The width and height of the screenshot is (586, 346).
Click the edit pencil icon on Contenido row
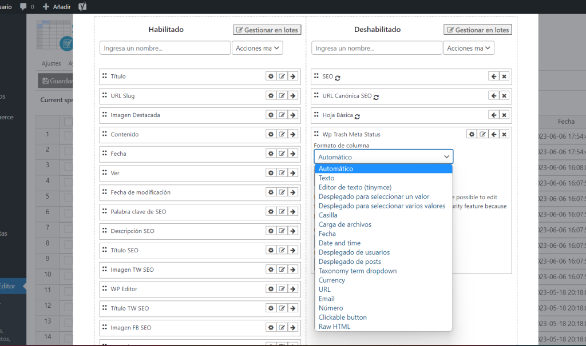click(281, 134)
